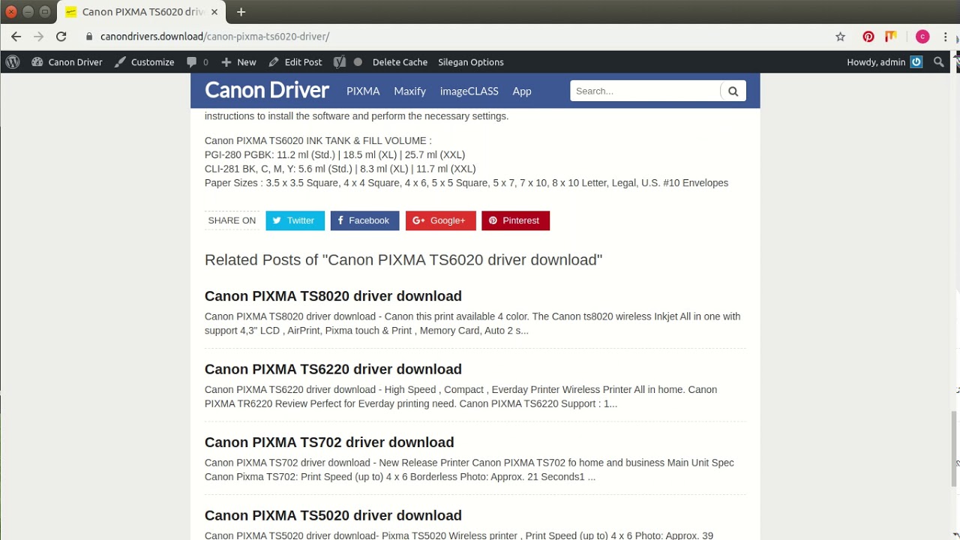Click the padlock site info icon
The height and width of the screenshot is (540, 960).
[x=89, y=36]
